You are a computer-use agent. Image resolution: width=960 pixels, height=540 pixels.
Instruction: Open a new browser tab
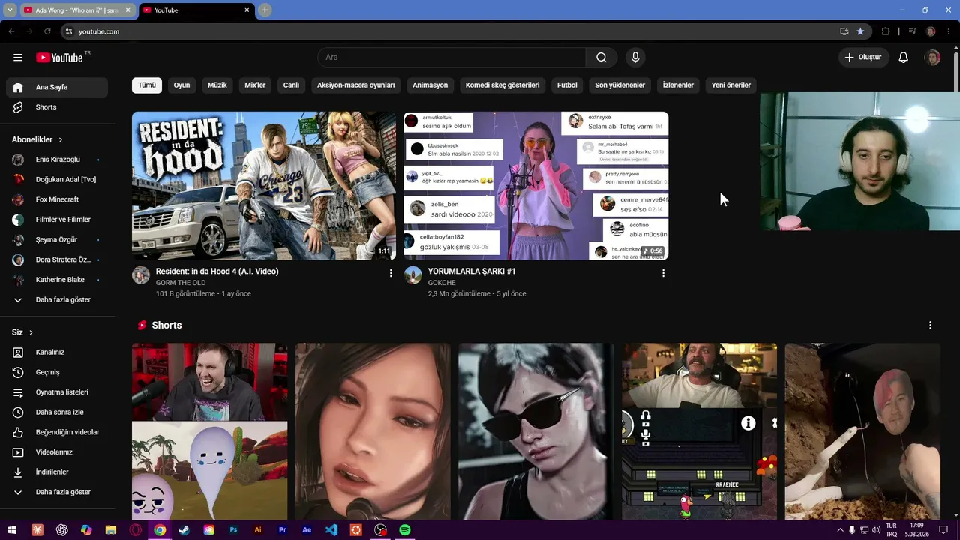(x=265, y=10)
